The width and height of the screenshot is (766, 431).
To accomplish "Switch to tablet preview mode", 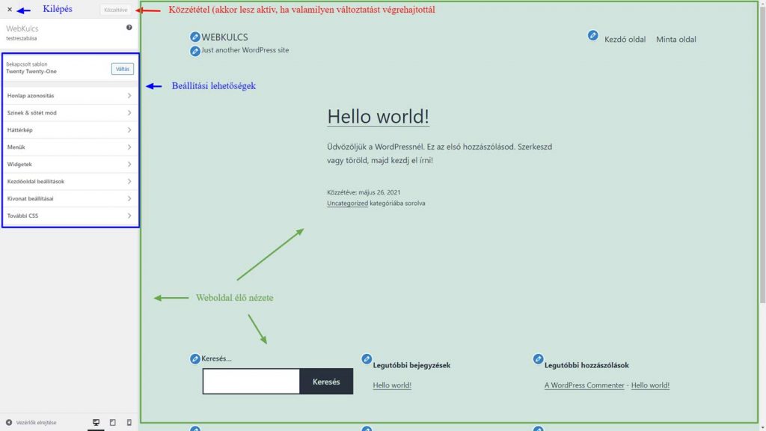I will [112, 422].
